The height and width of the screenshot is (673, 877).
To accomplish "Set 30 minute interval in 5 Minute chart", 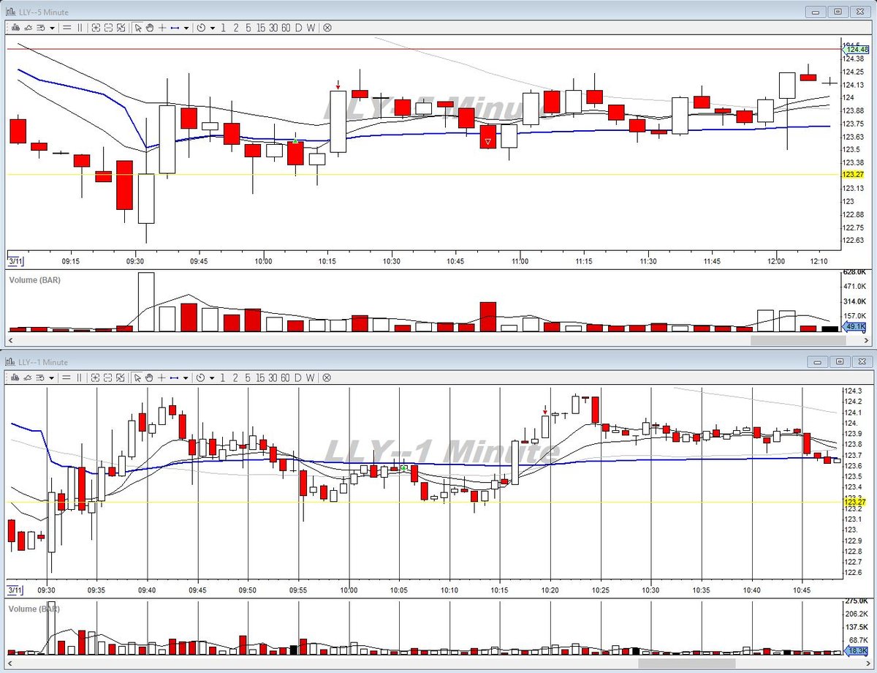I will 273,28.
